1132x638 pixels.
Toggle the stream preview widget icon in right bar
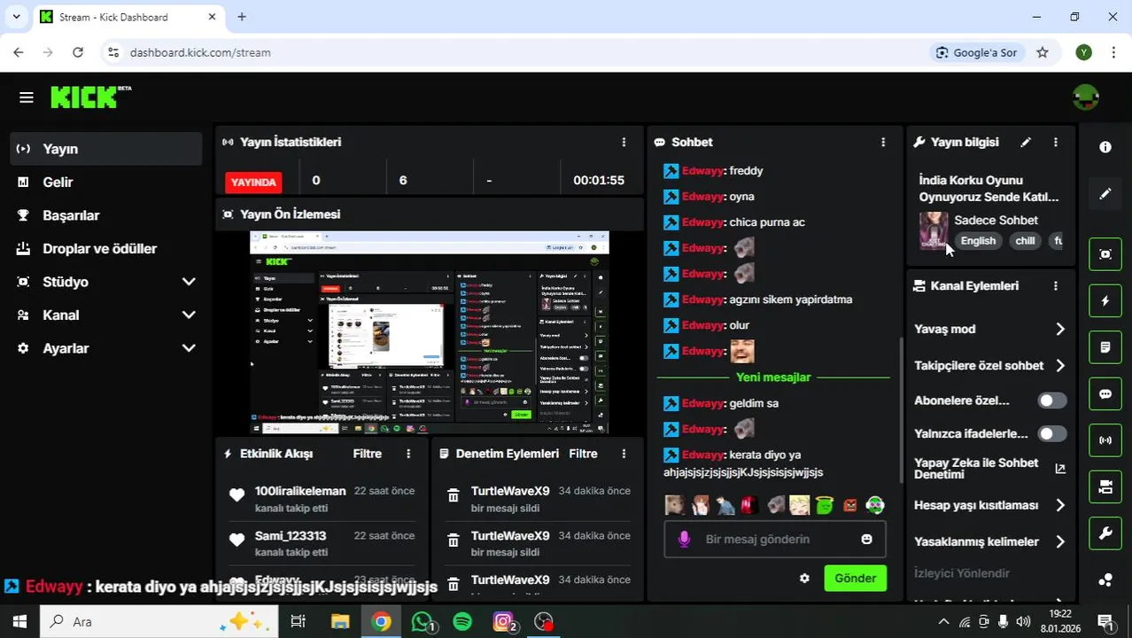coord(1105,254)
